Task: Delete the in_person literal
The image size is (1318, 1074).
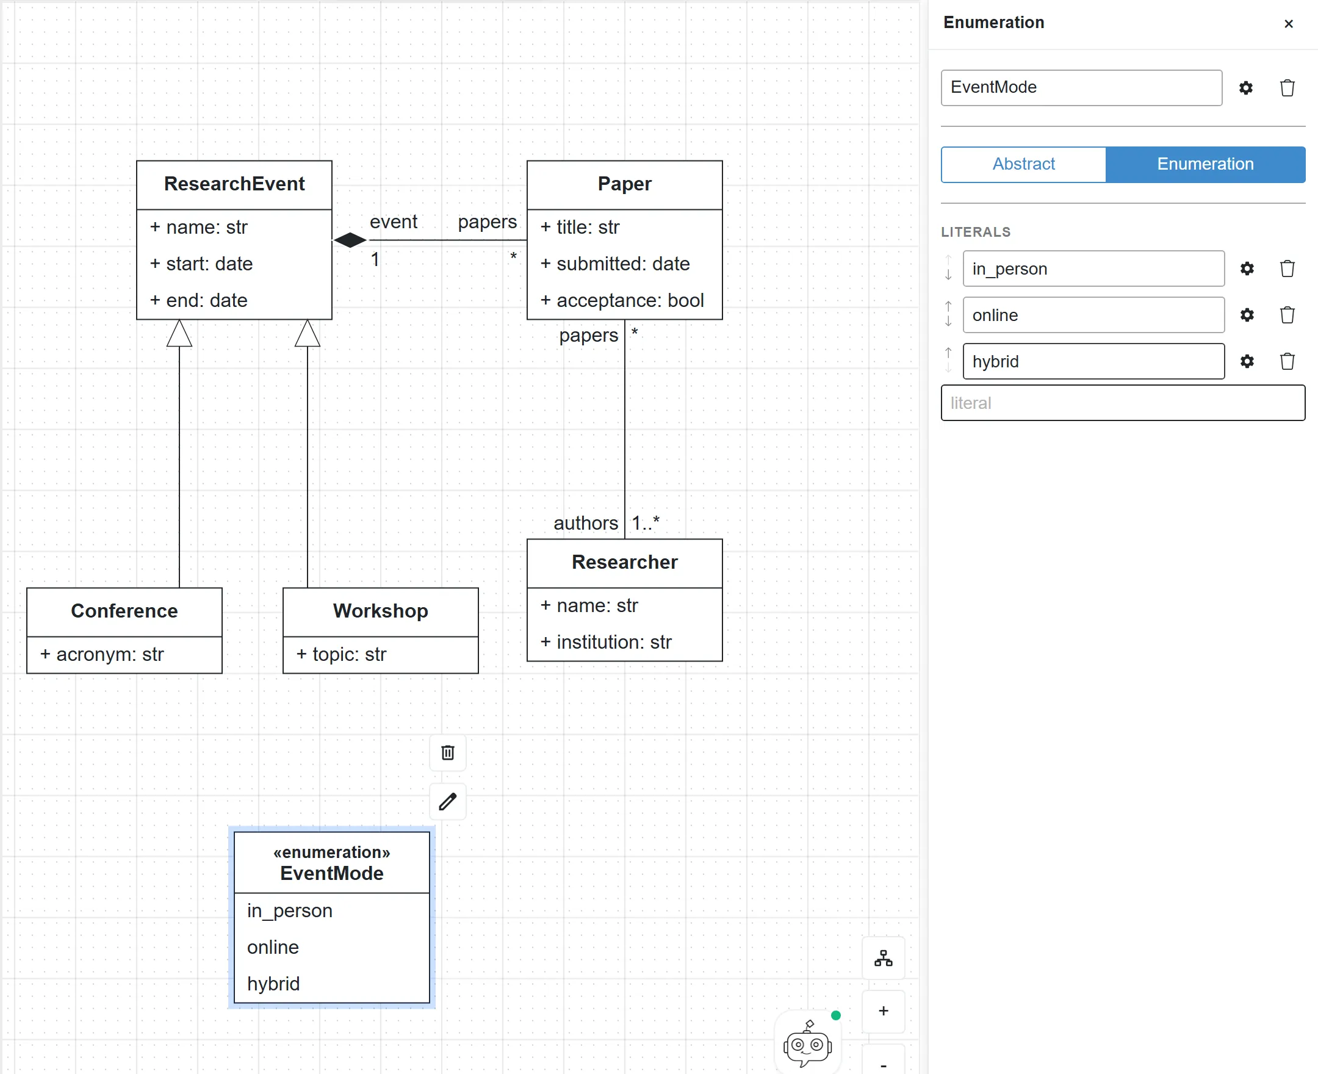Action: coord(1287,268)
